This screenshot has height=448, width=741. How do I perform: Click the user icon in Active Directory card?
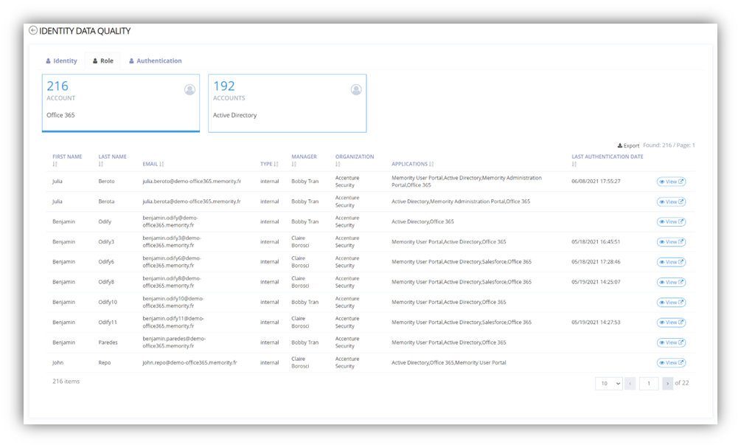356,89
